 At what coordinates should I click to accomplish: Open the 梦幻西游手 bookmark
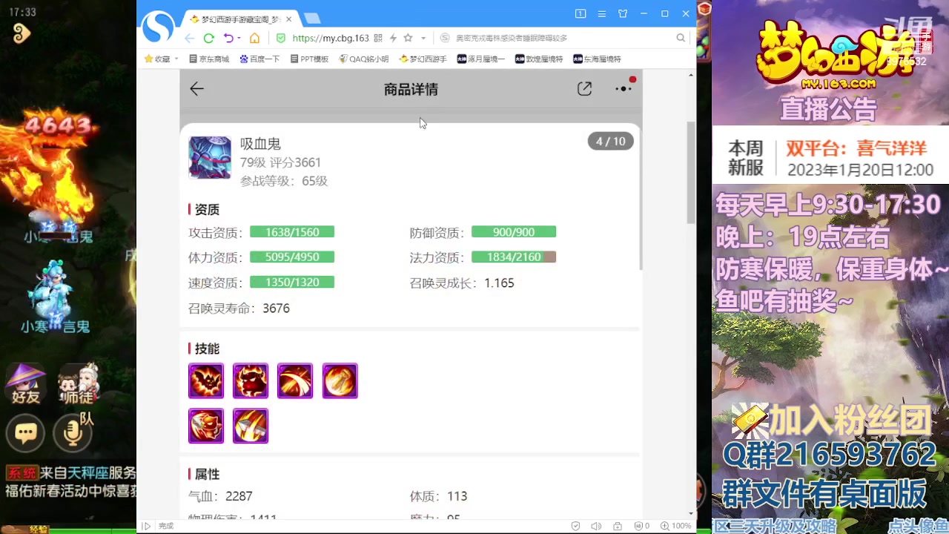(x=423, y=59)
